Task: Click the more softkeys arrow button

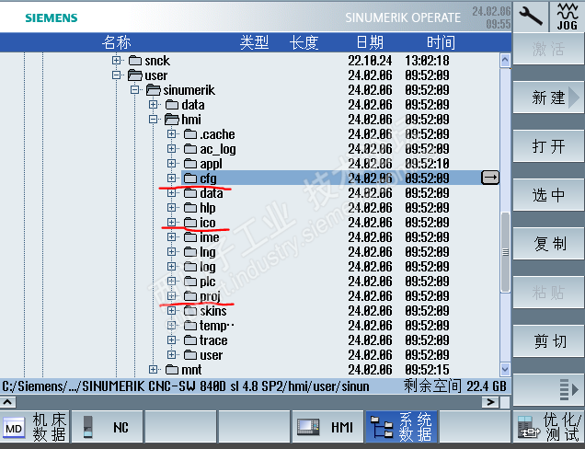Action: point(548,390)
